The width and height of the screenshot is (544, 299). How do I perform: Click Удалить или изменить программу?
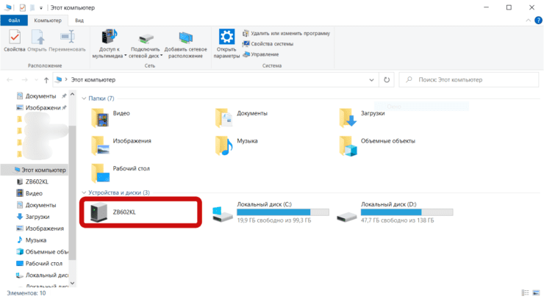[286, 33]
